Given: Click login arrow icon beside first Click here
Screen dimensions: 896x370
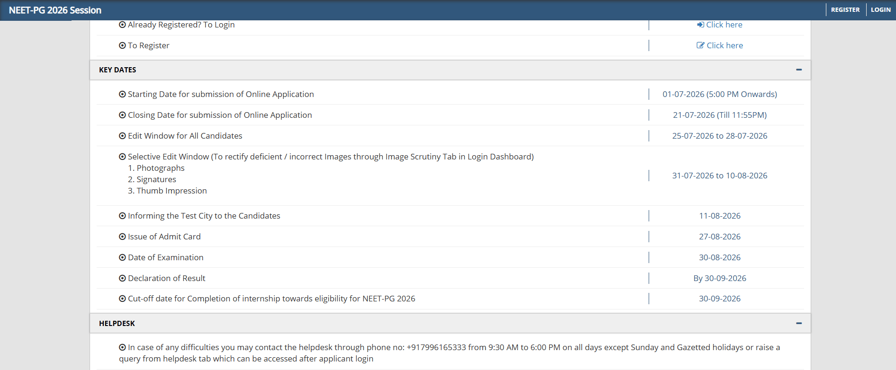Looking at the screenshot, I should 700,25.
